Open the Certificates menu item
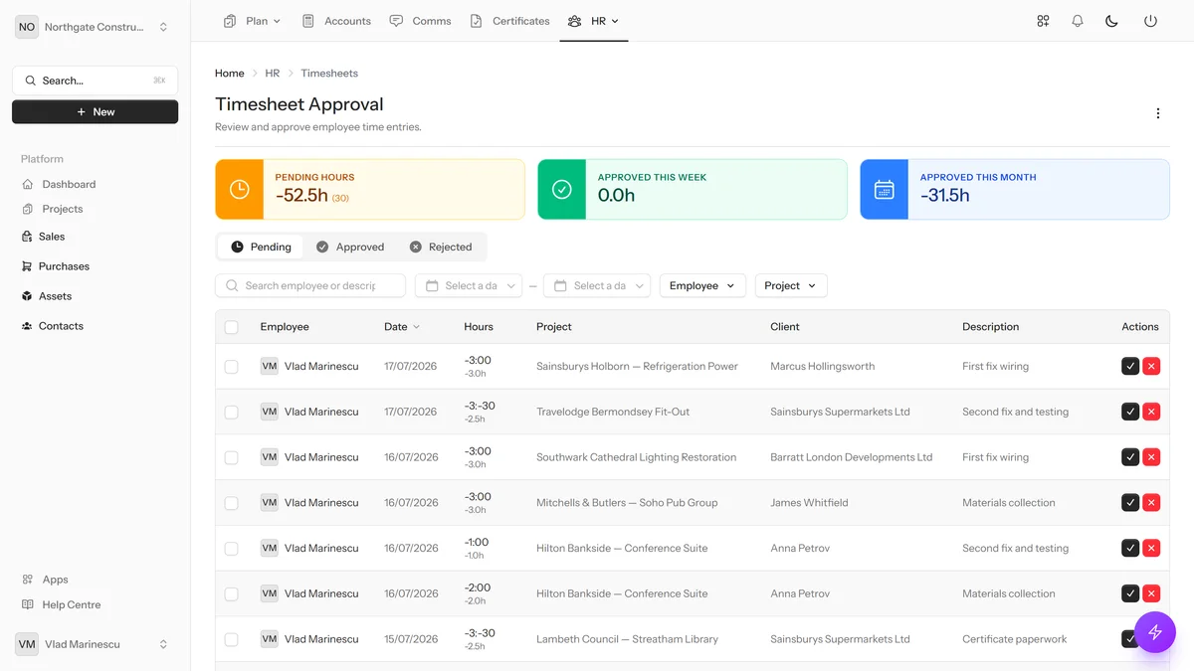This screenshot has height=671, width=1194. 509,21
